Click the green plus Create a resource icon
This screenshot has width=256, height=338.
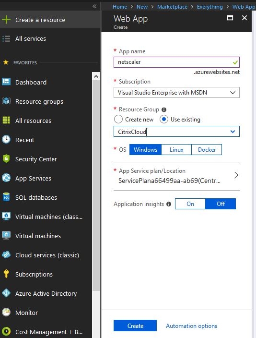coord(6,20)
